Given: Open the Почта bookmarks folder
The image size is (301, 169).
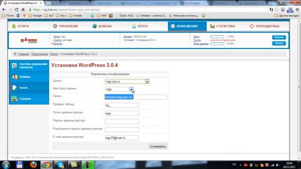Looking at the screenshot, I should tap(8, 15).
